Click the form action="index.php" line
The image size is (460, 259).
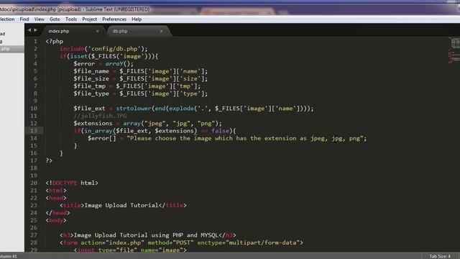click(x=181, y=242)
